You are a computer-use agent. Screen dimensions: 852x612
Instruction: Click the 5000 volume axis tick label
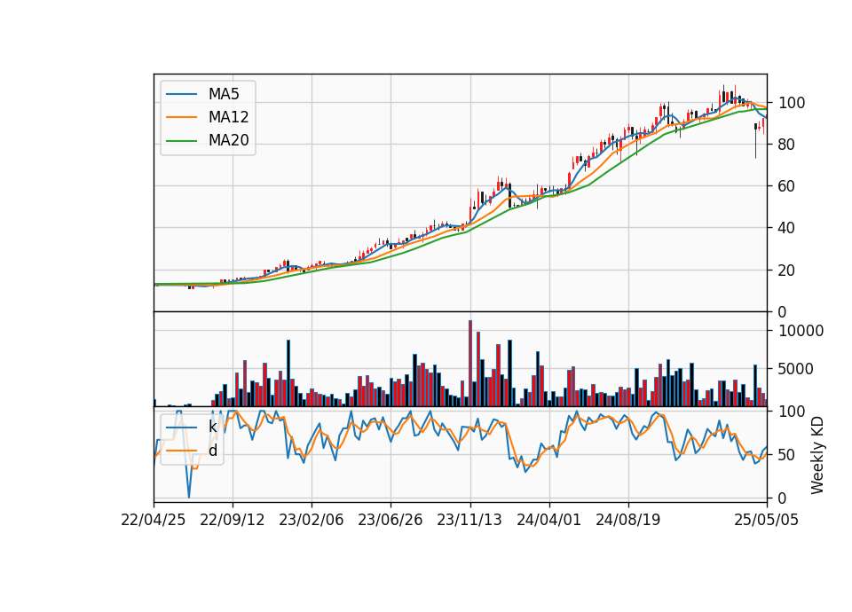[797, 369]
